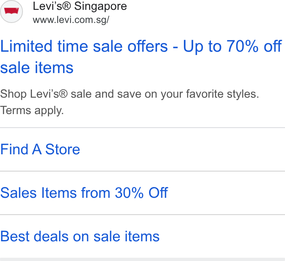Click the red Levi's batwing logo
Image resolution: width=285 pixels, height=261 pixels.
(x=11, y=11)
